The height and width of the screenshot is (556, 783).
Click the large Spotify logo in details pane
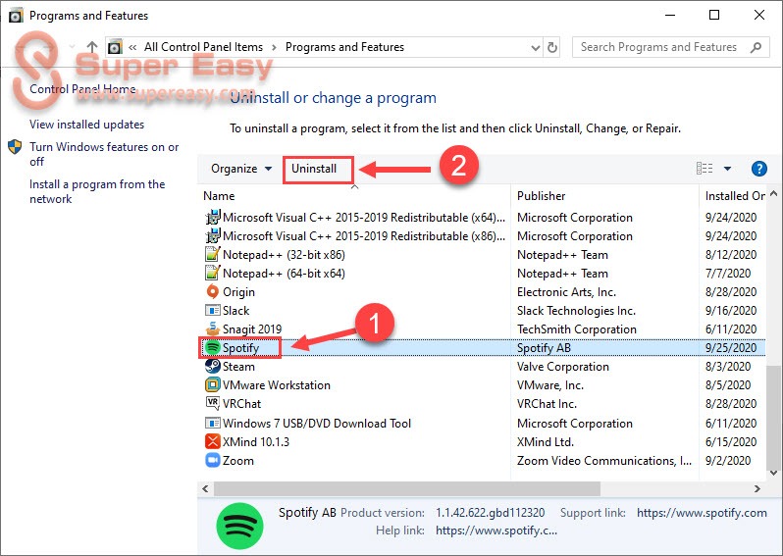pos(239,526)
